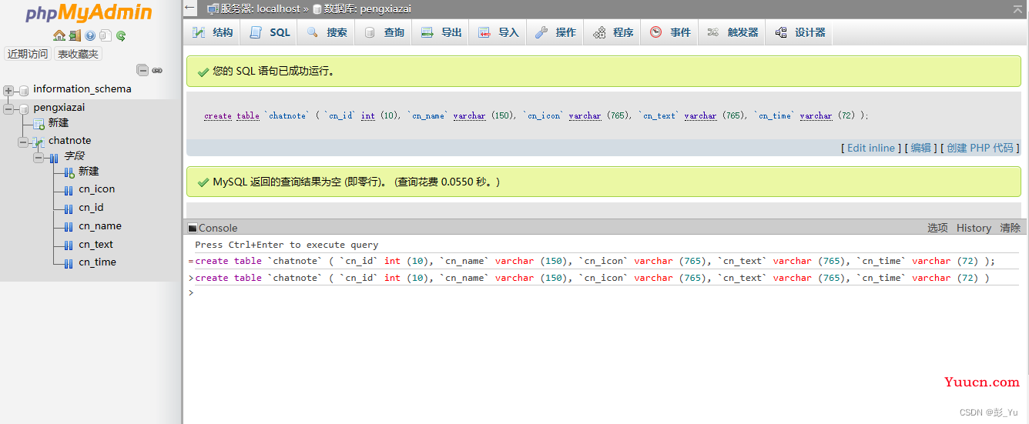Open the 设计器 designer tab

point(799,32)
